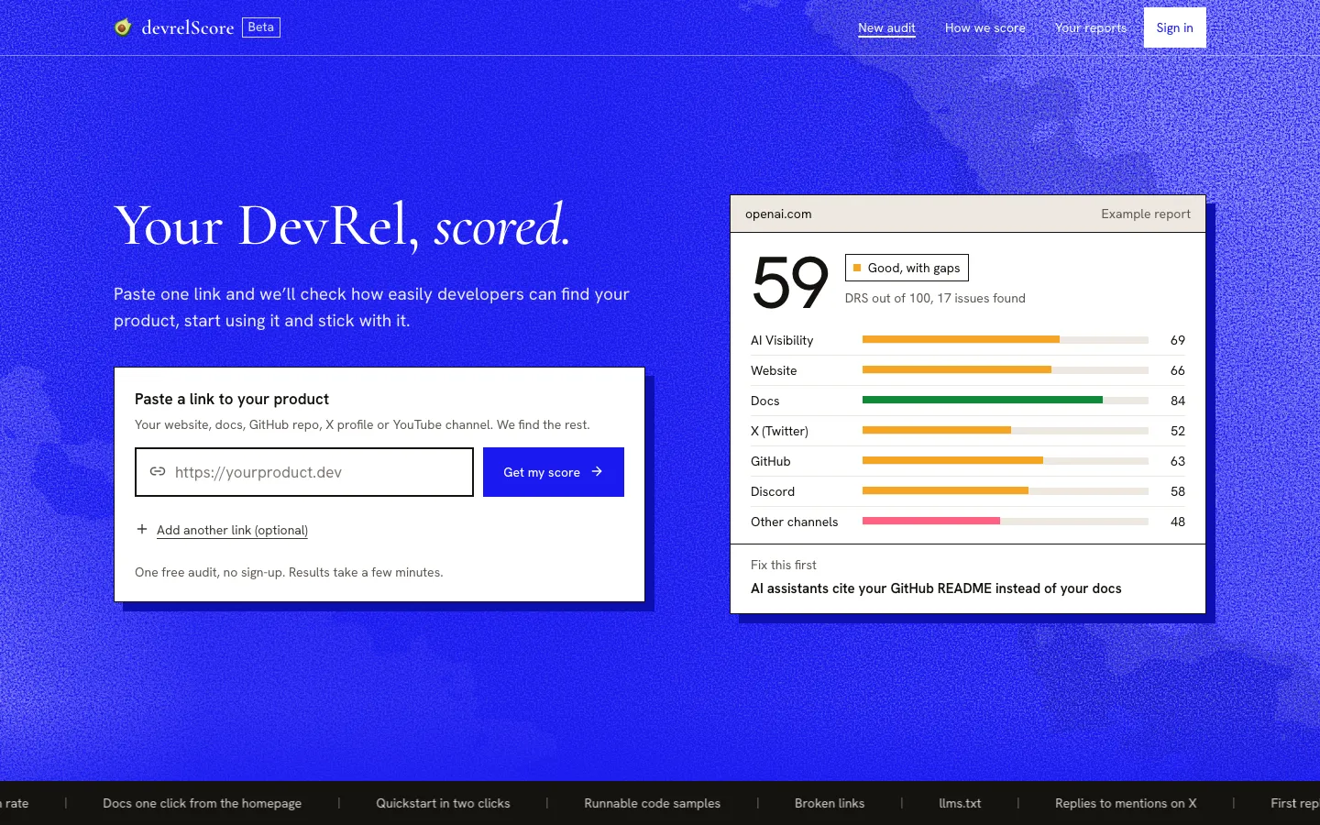Viewport: 1320px width, 825px height.
Task: Click the Example report label
Action: click(1146, 214)
